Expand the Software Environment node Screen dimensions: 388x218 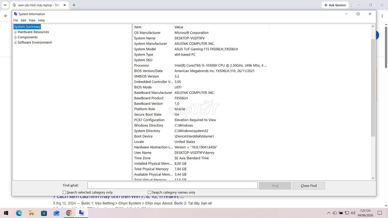point(15,42)
